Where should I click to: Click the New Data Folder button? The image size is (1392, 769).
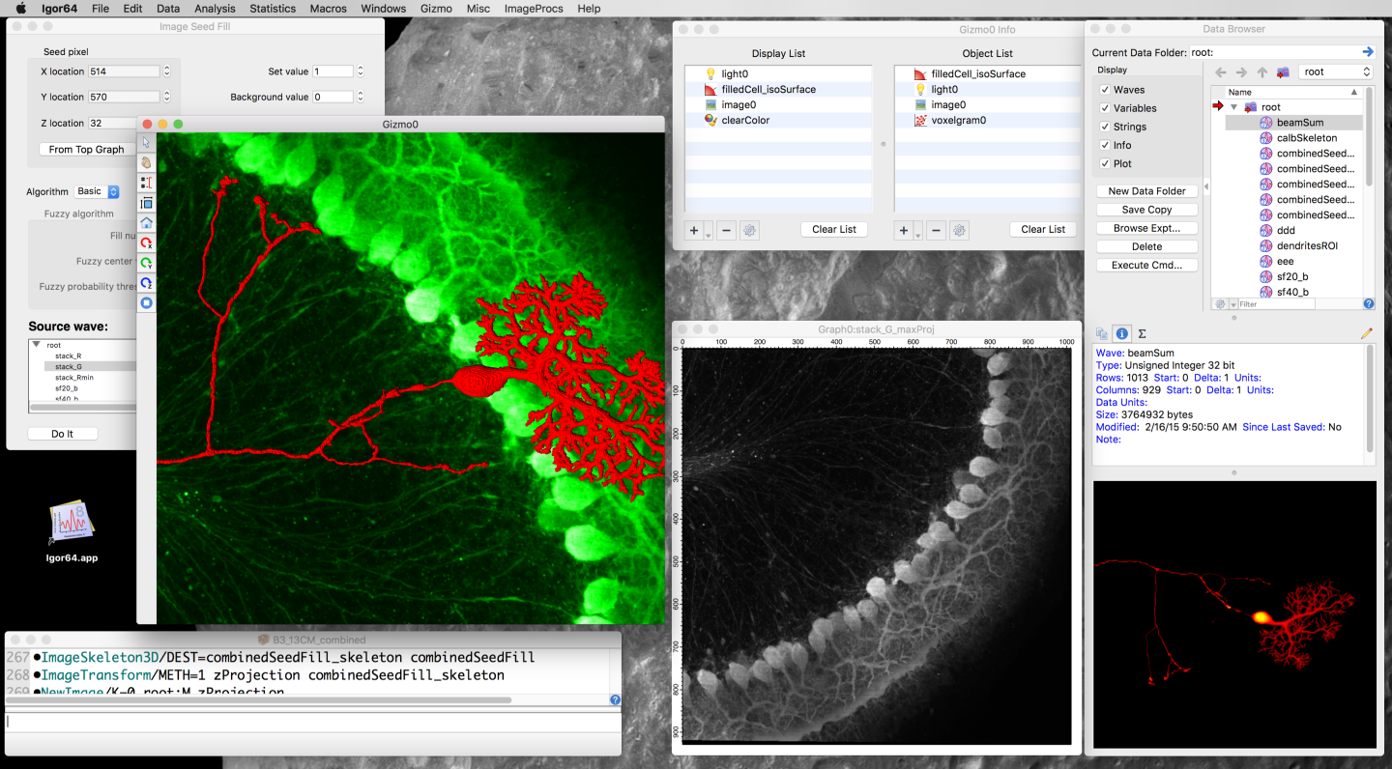[1146, 191]
